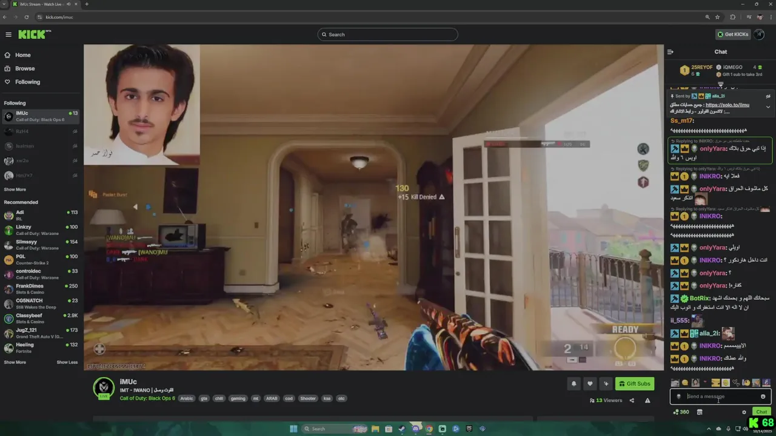
Task: Open the chat shop icon
Action: click(699, 412)
